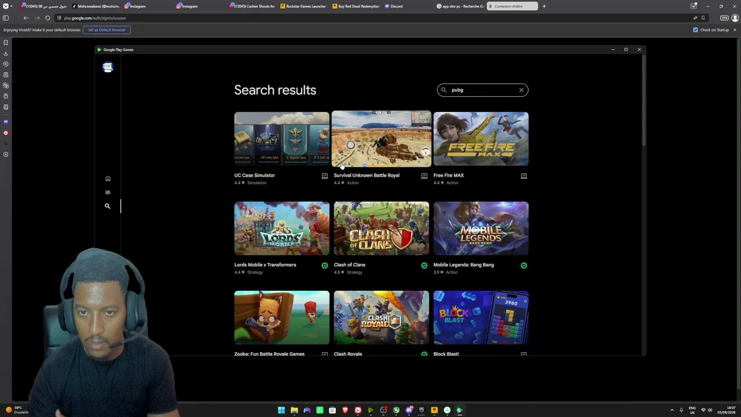This screenshot has width=741, height=417.
Task: Open the Vivaldi main menu
Action: point(6,6)
